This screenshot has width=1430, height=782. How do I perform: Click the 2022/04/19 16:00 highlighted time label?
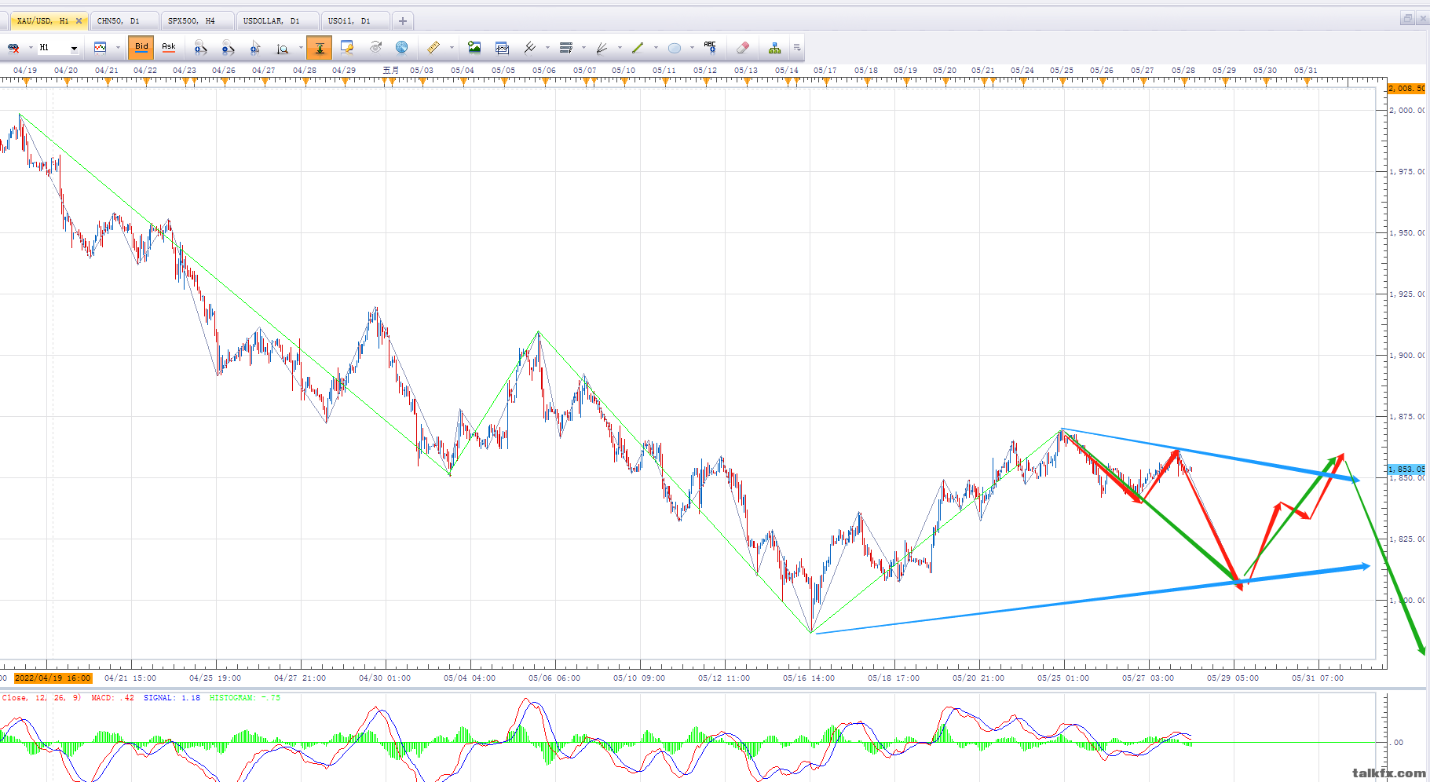53,678
